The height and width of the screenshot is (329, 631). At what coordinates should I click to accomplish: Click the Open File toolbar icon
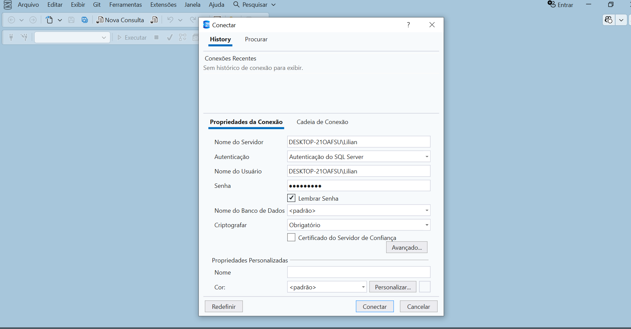[x=49, y=20]
